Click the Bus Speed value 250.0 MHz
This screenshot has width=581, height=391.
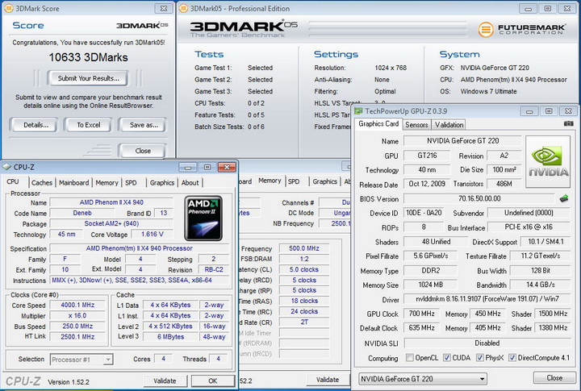(x=77, y=327)
